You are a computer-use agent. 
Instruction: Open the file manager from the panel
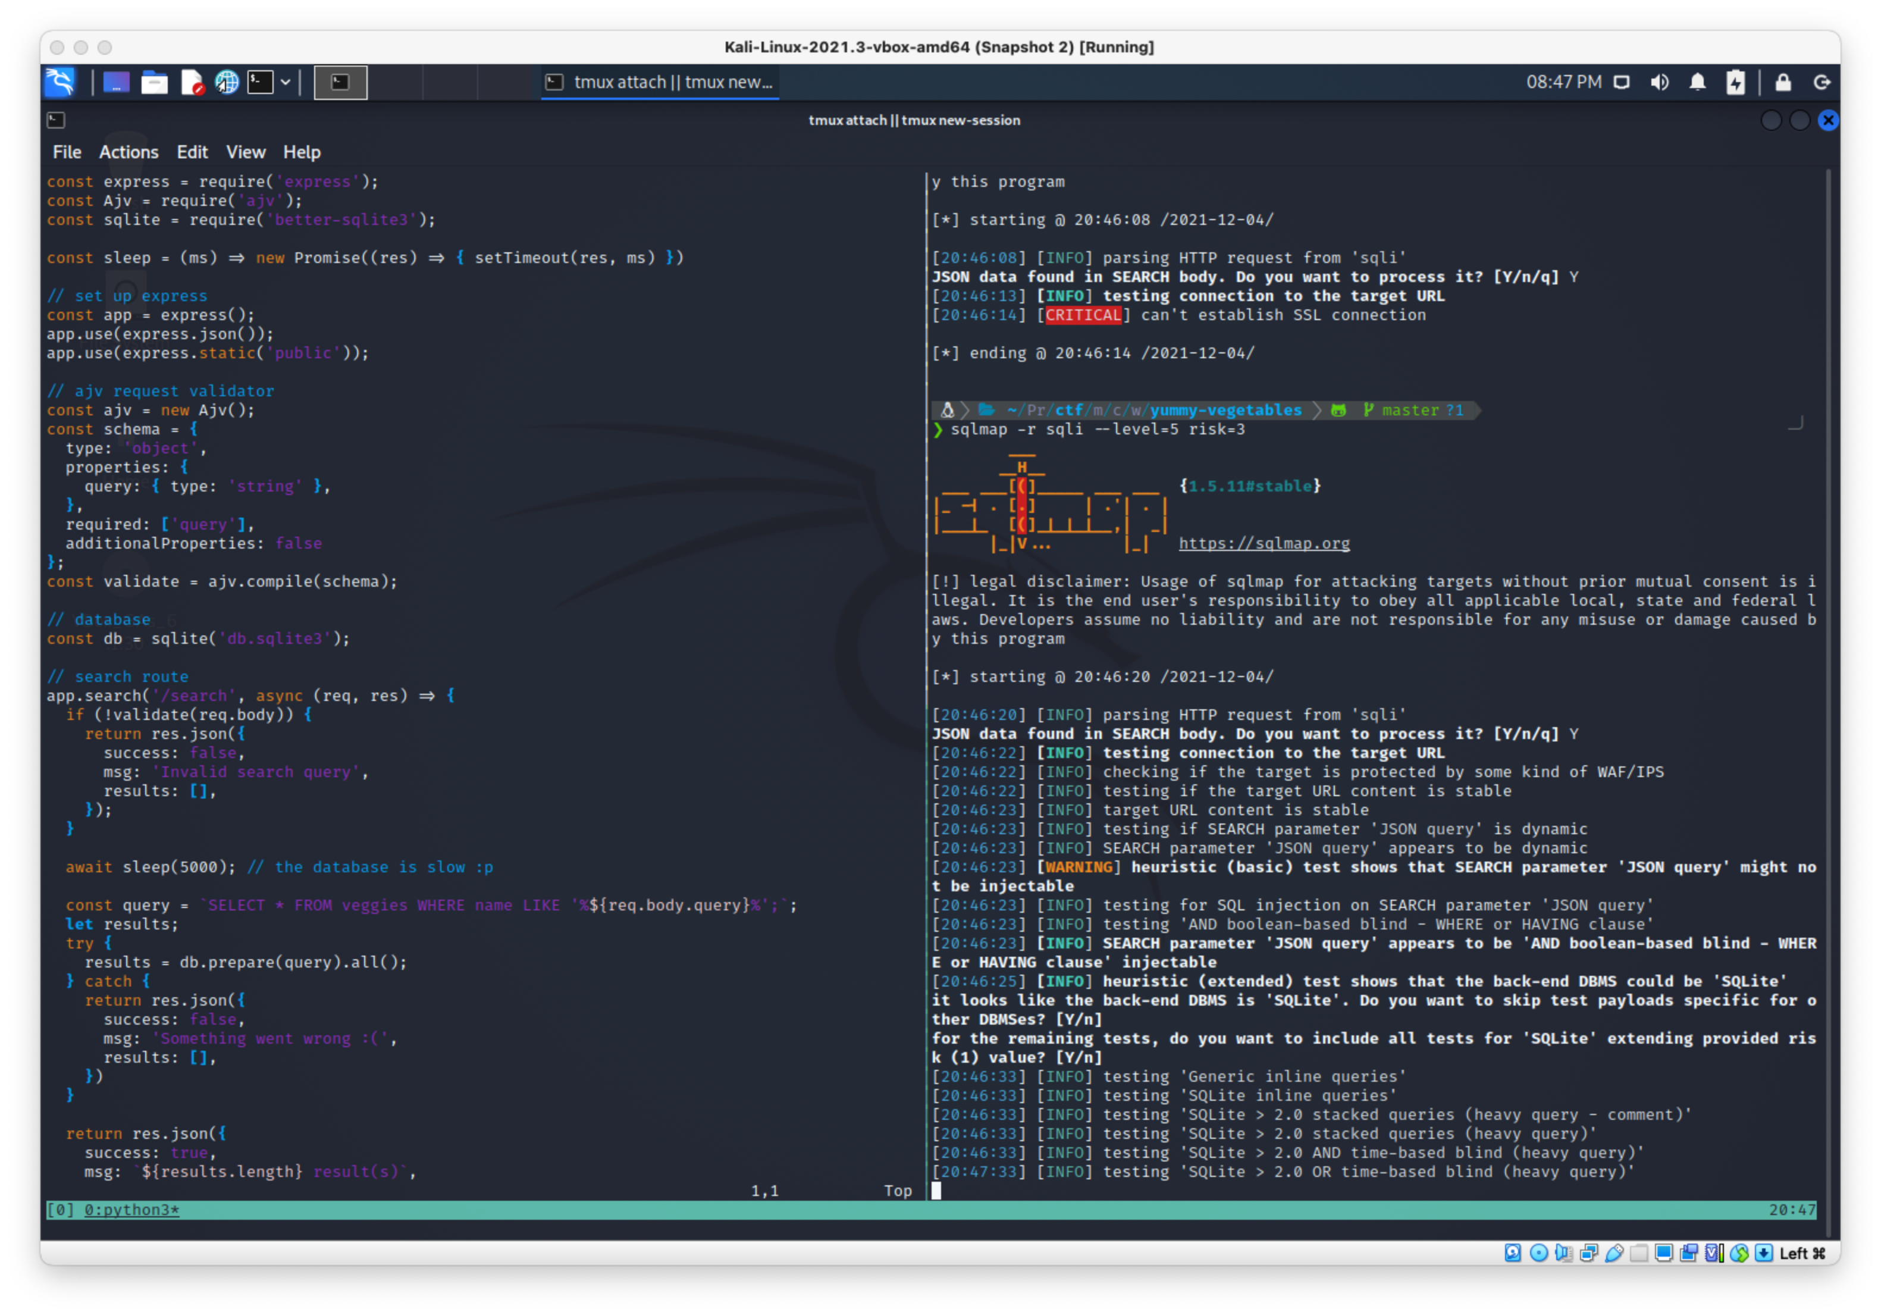154,82
